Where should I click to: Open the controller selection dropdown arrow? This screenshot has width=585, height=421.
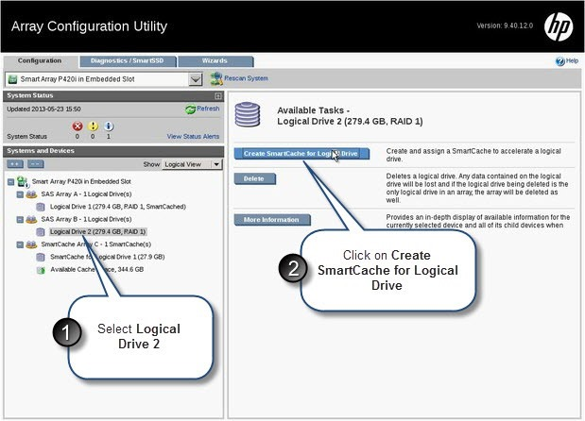point(195,79)
